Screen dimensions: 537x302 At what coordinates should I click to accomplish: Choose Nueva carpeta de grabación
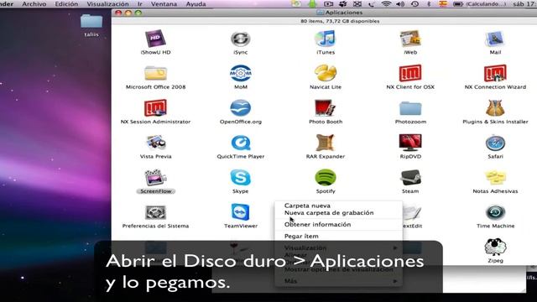[329, 212]
